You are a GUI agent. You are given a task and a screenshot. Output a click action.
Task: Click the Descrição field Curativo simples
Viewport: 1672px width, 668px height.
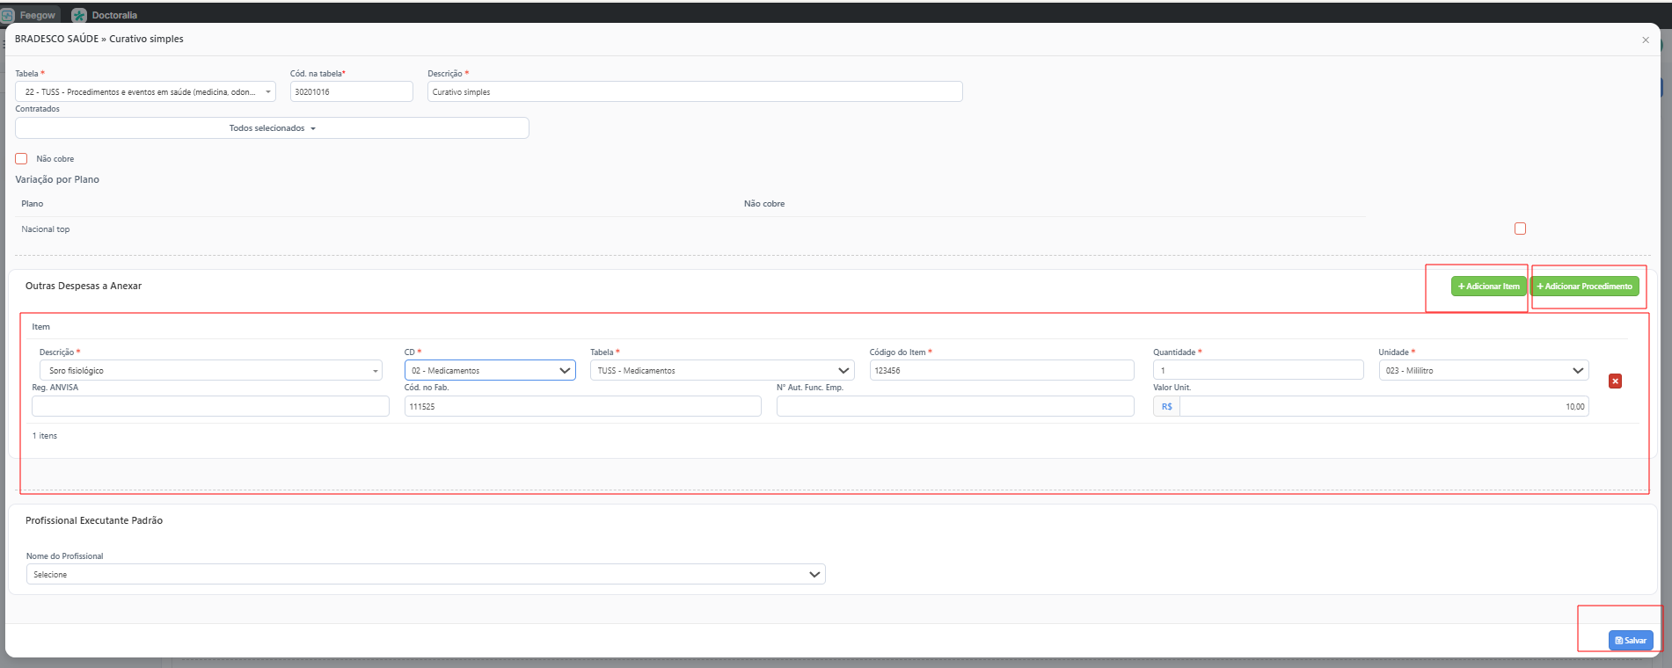tap(695, 91)
